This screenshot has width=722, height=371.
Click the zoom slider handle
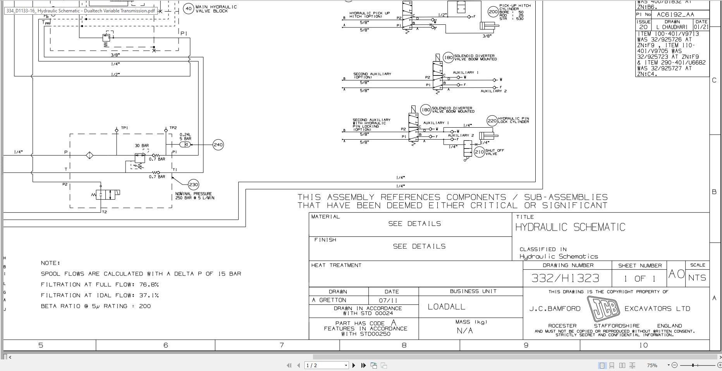click(693, 365)
